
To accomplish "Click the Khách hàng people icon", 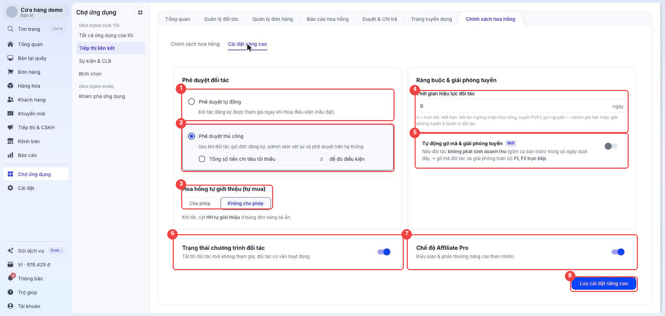I will [11, 100].
